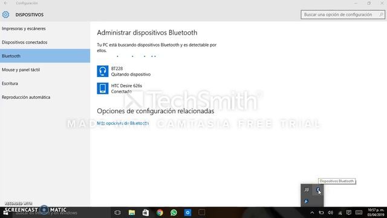
Task: Open the Action Center notification icon
Action: pos(349,213)
